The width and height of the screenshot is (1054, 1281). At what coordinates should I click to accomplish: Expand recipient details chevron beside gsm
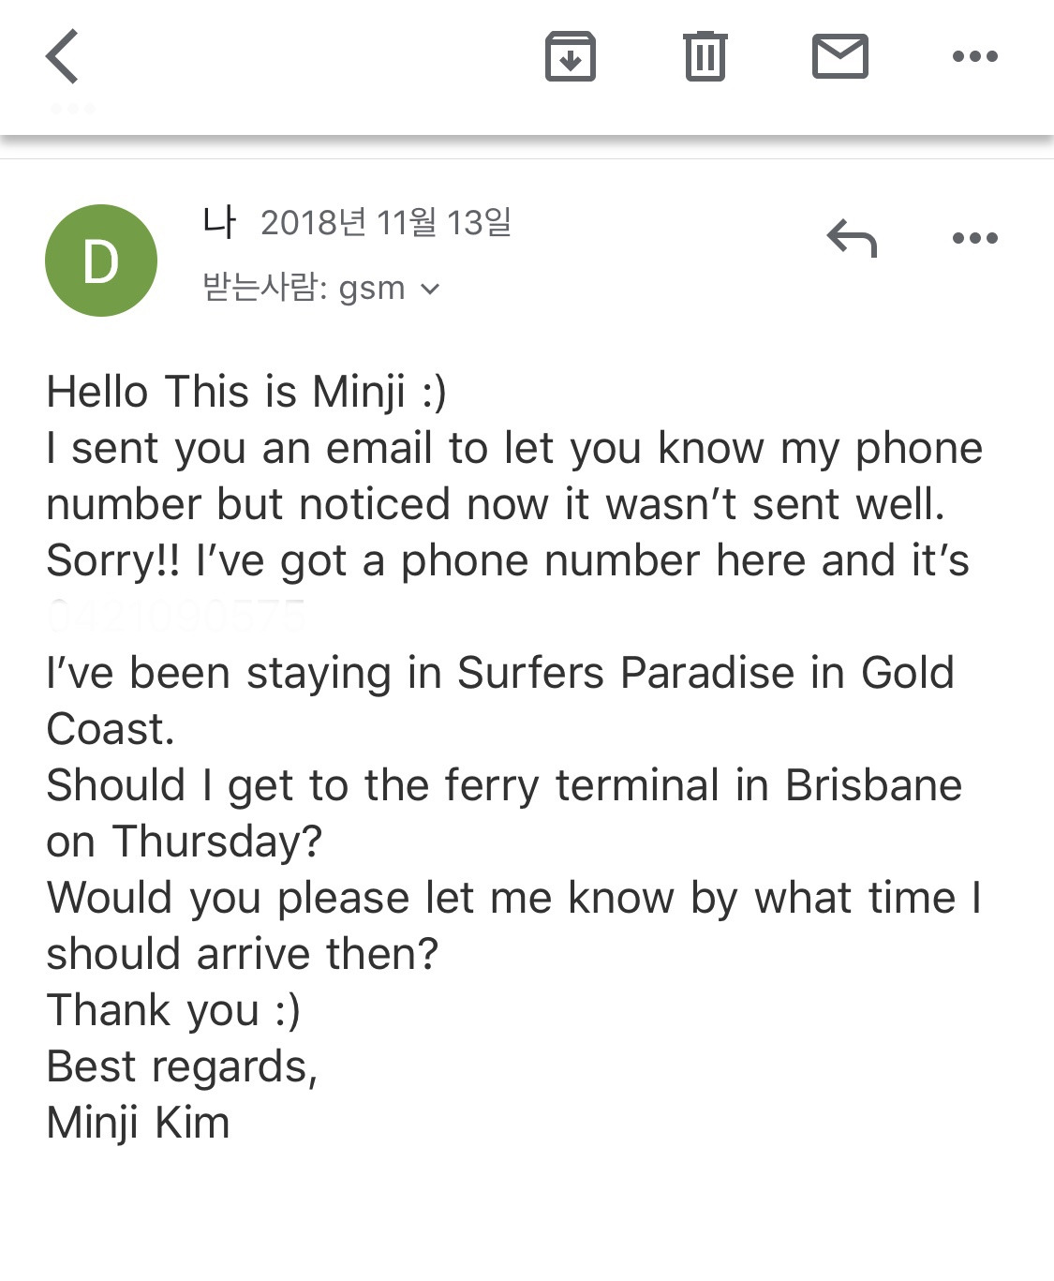click(x=430, y=289)
